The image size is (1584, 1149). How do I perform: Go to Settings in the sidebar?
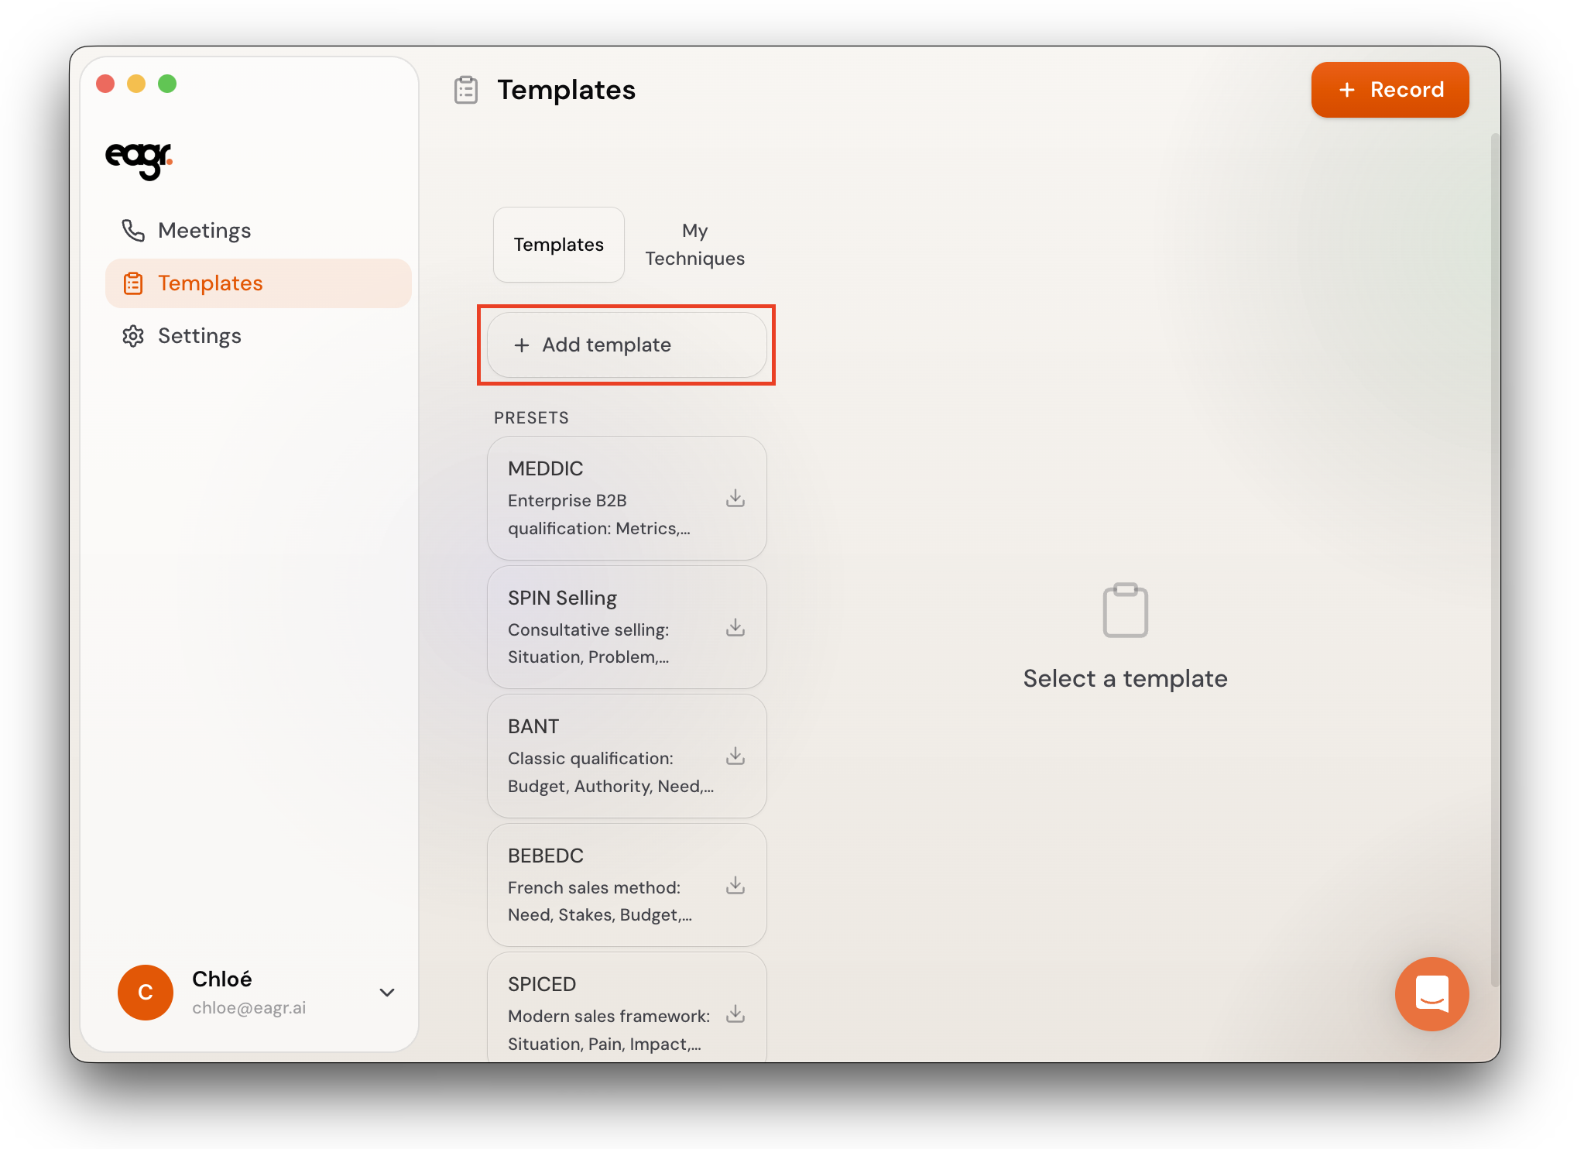[199, 335]
